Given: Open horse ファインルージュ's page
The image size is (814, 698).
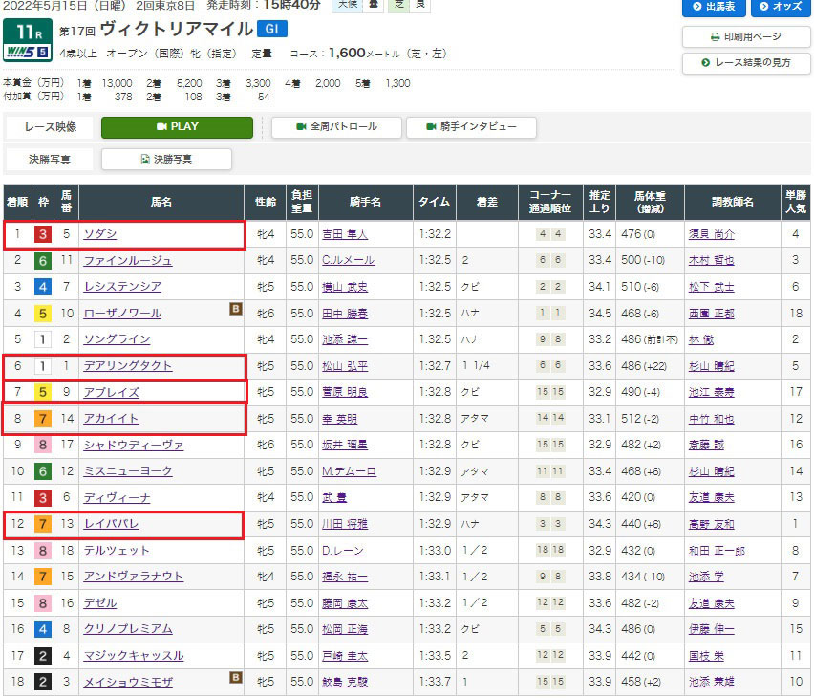Looking at the screenshot, I should [x=128, y=260].
